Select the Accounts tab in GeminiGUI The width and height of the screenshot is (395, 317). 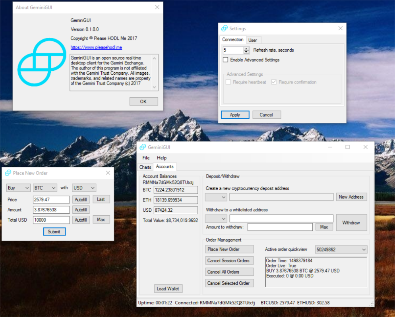[165, 166]
